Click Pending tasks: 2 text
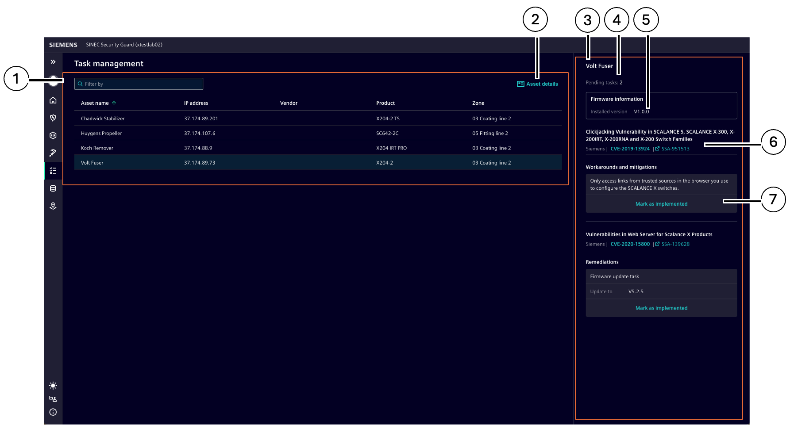Image resolution: width=790 pixels, height=429 pixels. [604, 83]
